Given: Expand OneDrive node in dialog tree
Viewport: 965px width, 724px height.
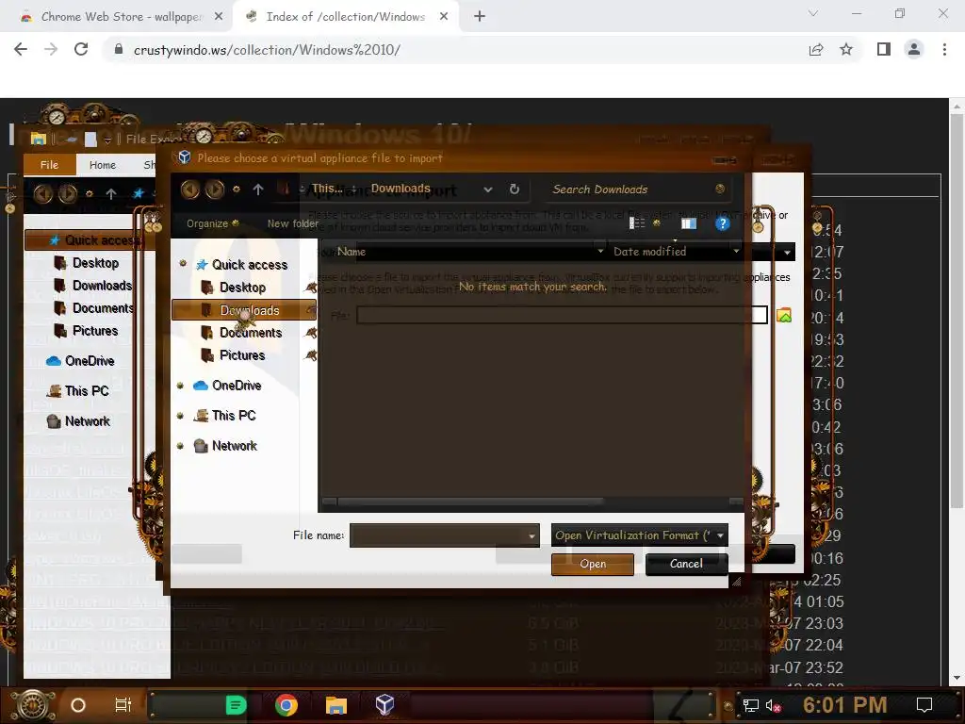Looking at the screenshot, I should [180, 386].
